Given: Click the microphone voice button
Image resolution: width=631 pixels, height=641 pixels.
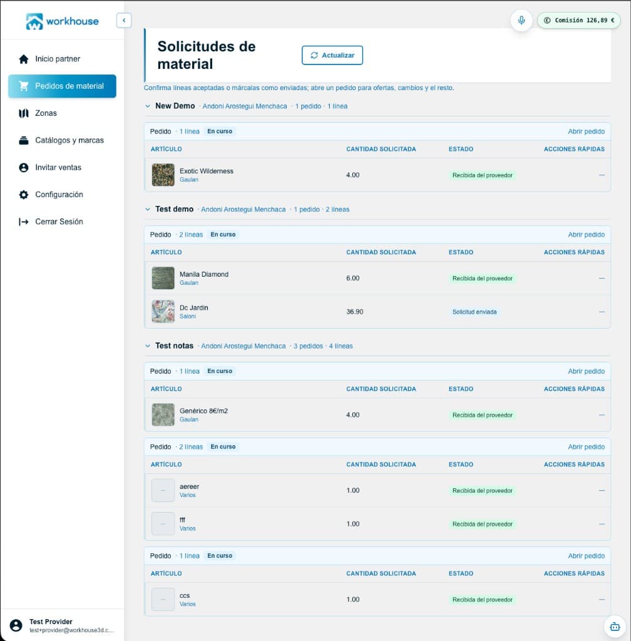Looking at the screenshot, I should click(521, 21).
